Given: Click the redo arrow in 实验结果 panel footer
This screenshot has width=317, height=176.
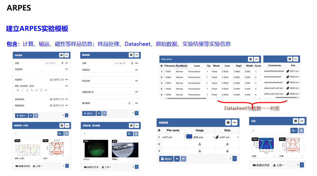Looking at the screenshot, I should [x=183, y=159].
